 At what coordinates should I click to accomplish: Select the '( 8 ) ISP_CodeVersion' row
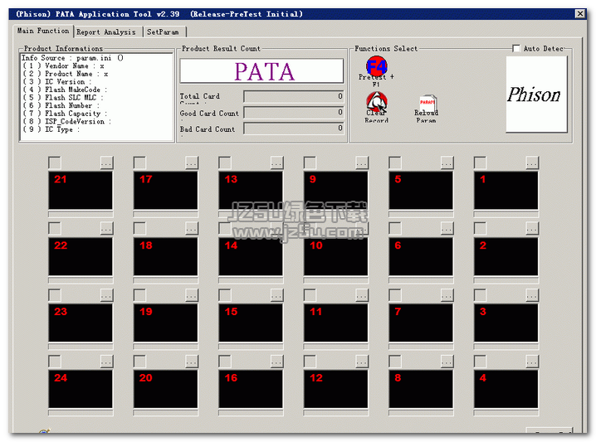tap(67, 122)
